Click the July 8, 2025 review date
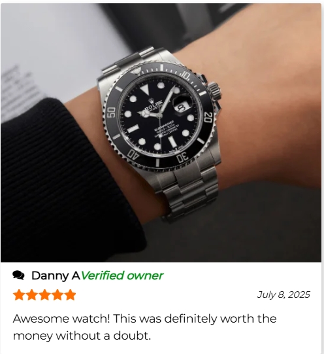 283,294
